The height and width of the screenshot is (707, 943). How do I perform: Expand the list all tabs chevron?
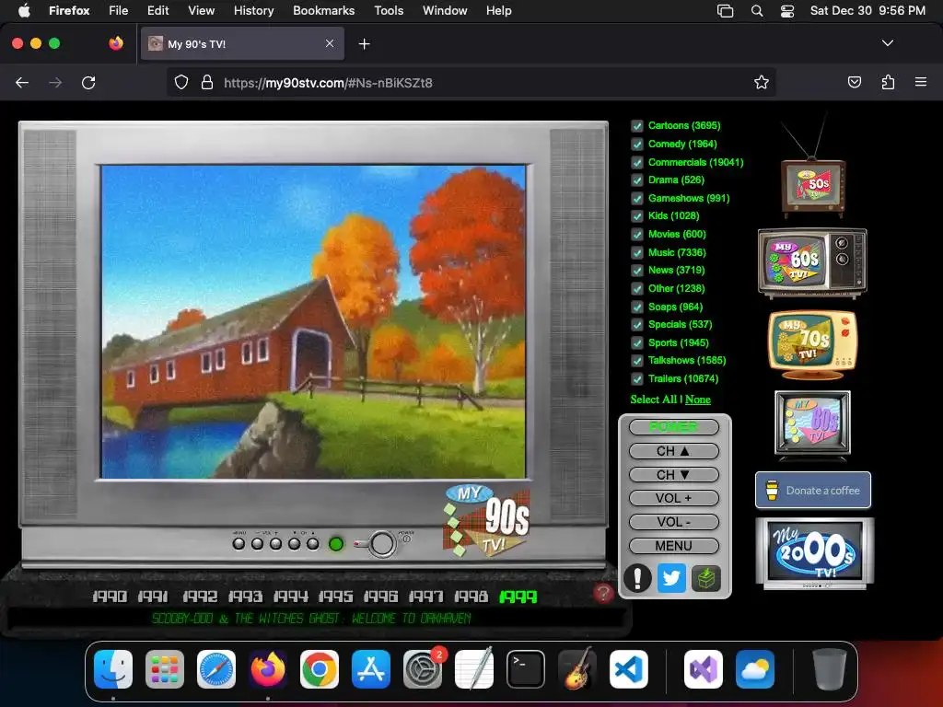[x=887, y=43]
